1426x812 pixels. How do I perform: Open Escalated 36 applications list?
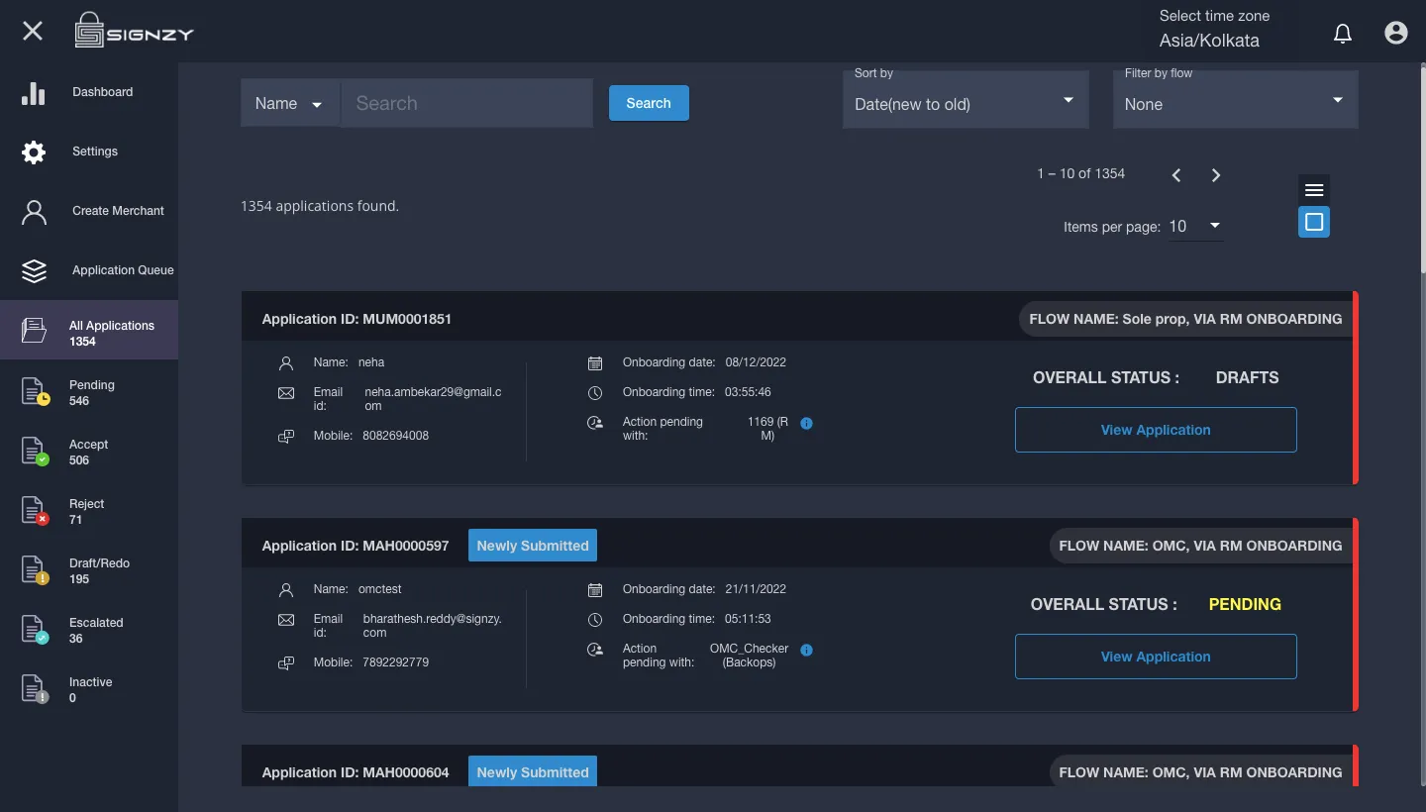(89, 630)
